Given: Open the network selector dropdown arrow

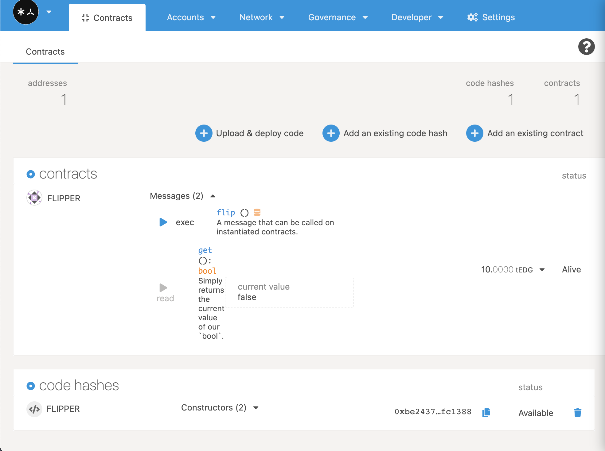Looking at the screenshot, I should click(x=49, y=12).
